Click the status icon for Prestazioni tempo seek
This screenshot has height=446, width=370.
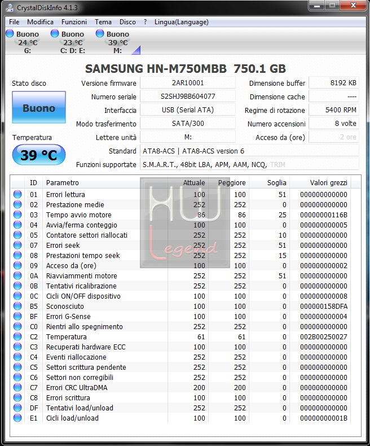click(x=17, y=255)
